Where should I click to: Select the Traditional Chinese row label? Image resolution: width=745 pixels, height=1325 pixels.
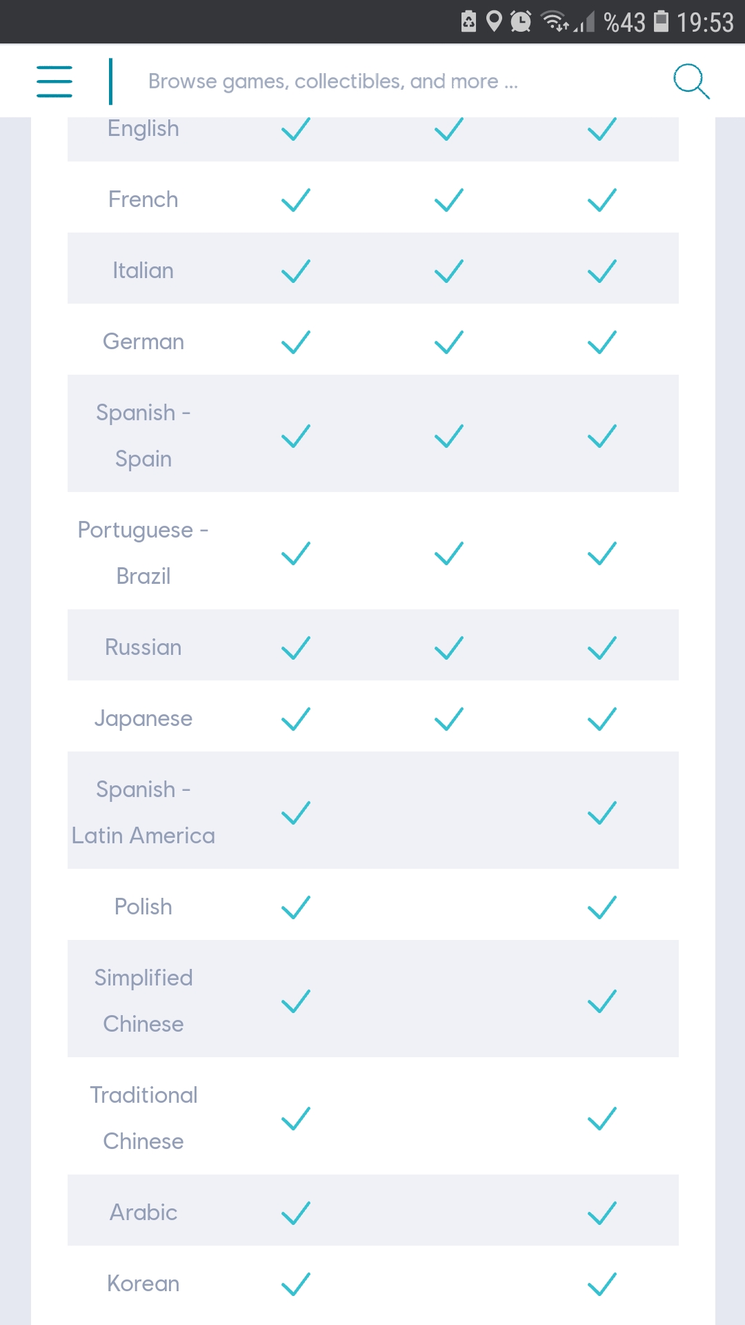click(143, 1118)
